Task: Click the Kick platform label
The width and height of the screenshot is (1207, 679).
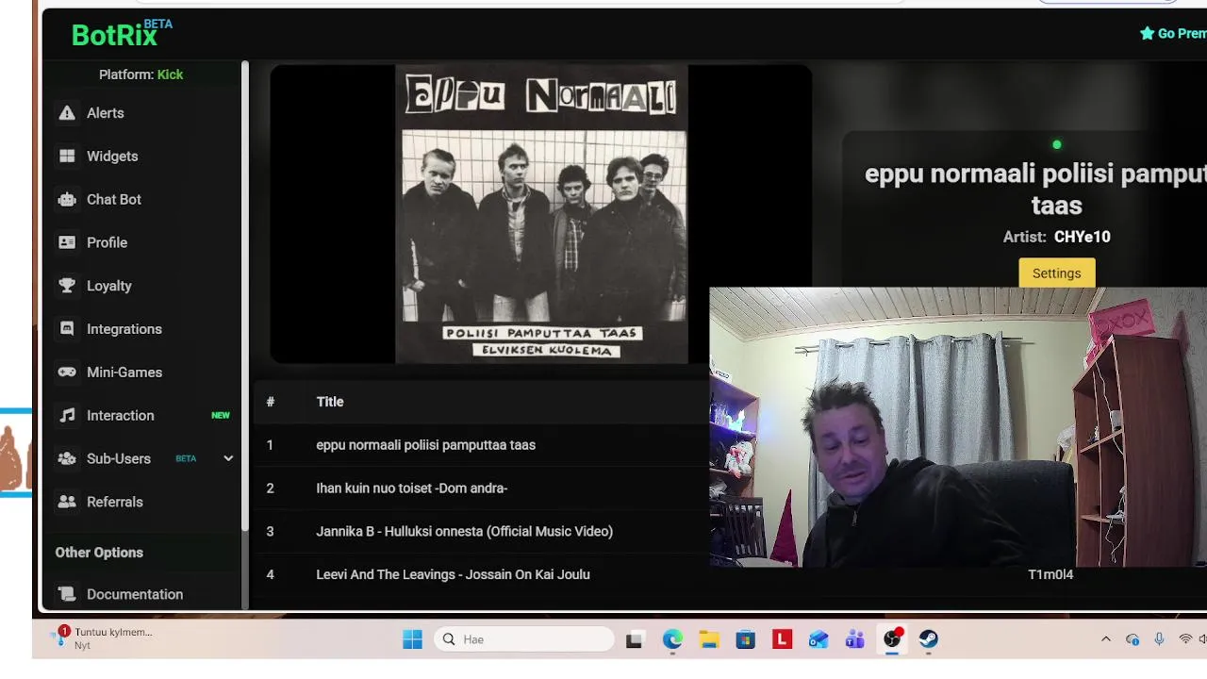Action: 170,75
